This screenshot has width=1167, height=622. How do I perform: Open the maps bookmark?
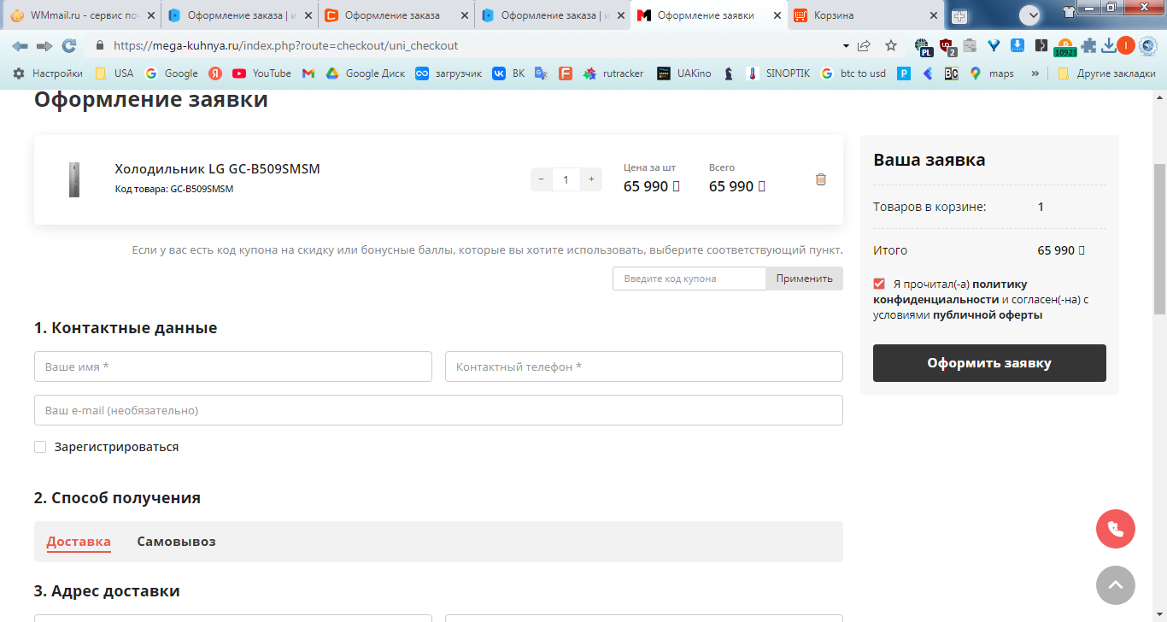[x=992, y=73]
